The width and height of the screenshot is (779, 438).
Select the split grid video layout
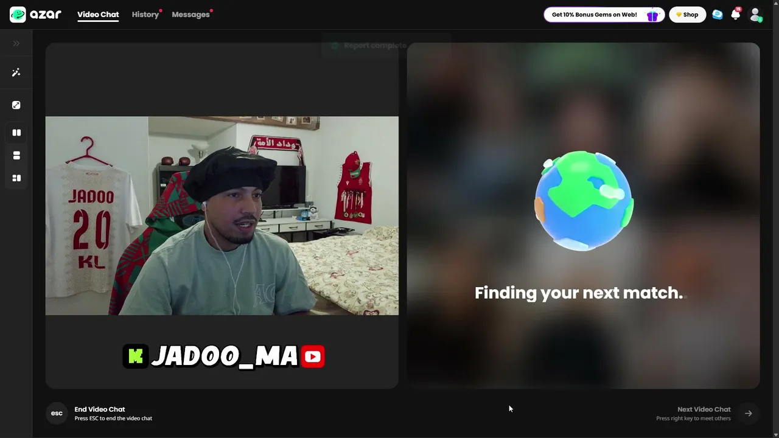(x=16, y=178)
